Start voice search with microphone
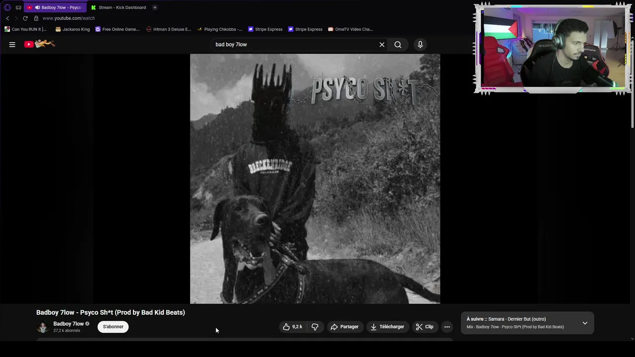Viewport: 635px width, 357px height. coord(420,45)
